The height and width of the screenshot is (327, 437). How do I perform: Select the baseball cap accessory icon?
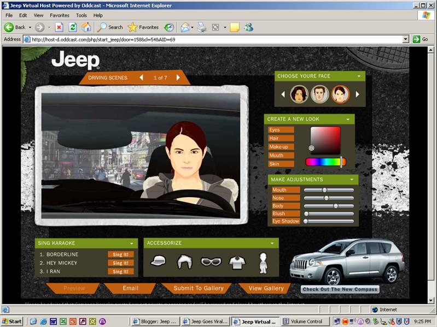point(158,261)
